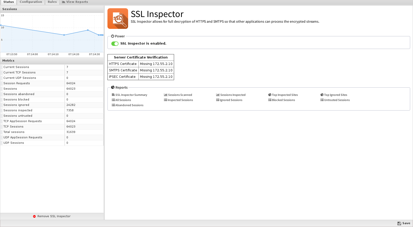Click the Sessions chart panel header
The width and height of the screenshot is (413, 227).
click(52, 9)
